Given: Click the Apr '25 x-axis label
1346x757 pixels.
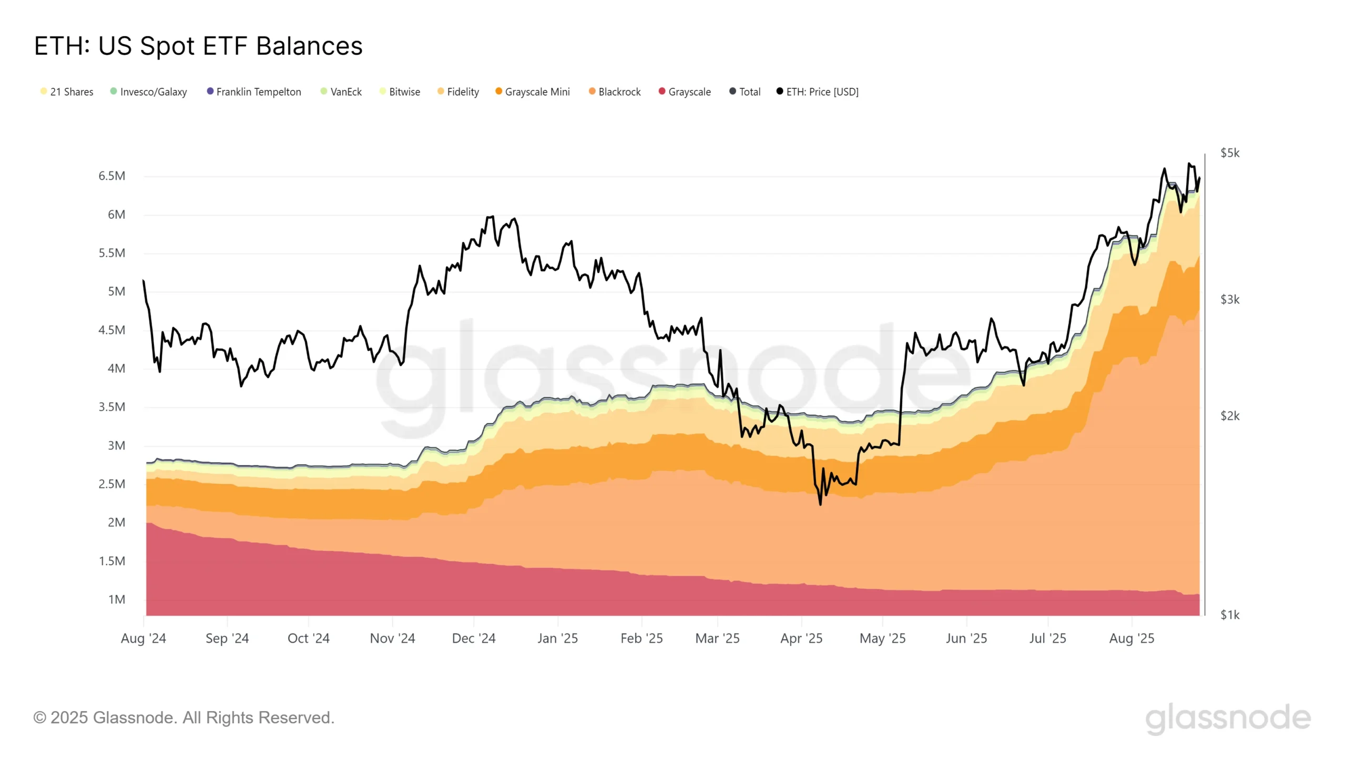Looking at the screenshot, I should point(801,638).
